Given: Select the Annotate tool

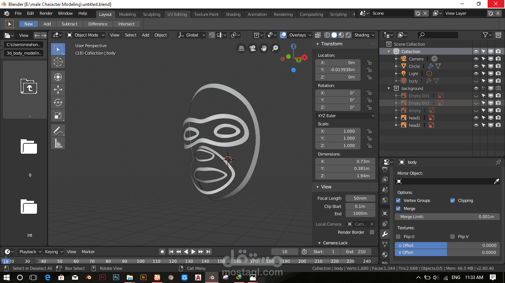Looking at the screenshot, I should 58,130.
